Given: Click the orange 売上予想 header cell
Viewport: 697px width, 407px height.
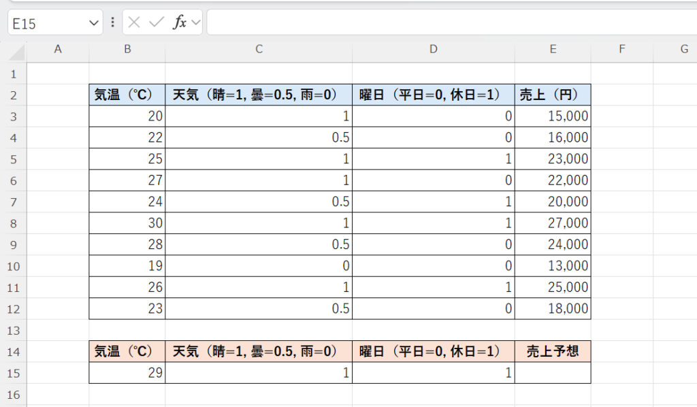Looking at the screenshot, I should tap(553, 352).
